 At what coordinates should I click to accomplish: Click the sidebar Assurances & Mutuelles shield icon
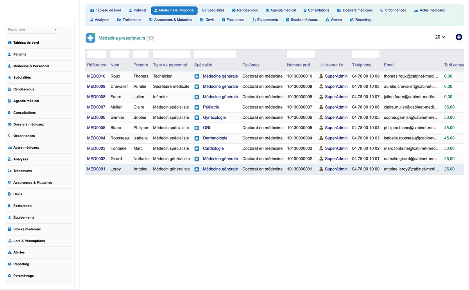click(x=10, y=182)
